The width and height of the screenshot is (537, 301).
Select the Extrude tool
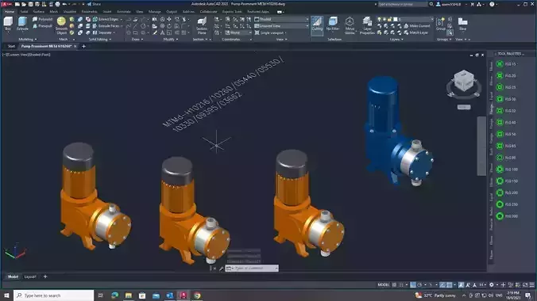coord(22,24)
